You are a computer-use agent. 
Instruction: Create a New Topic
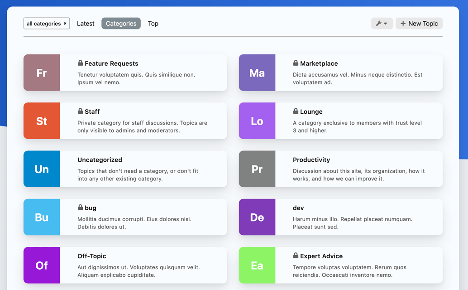(419, 24)
